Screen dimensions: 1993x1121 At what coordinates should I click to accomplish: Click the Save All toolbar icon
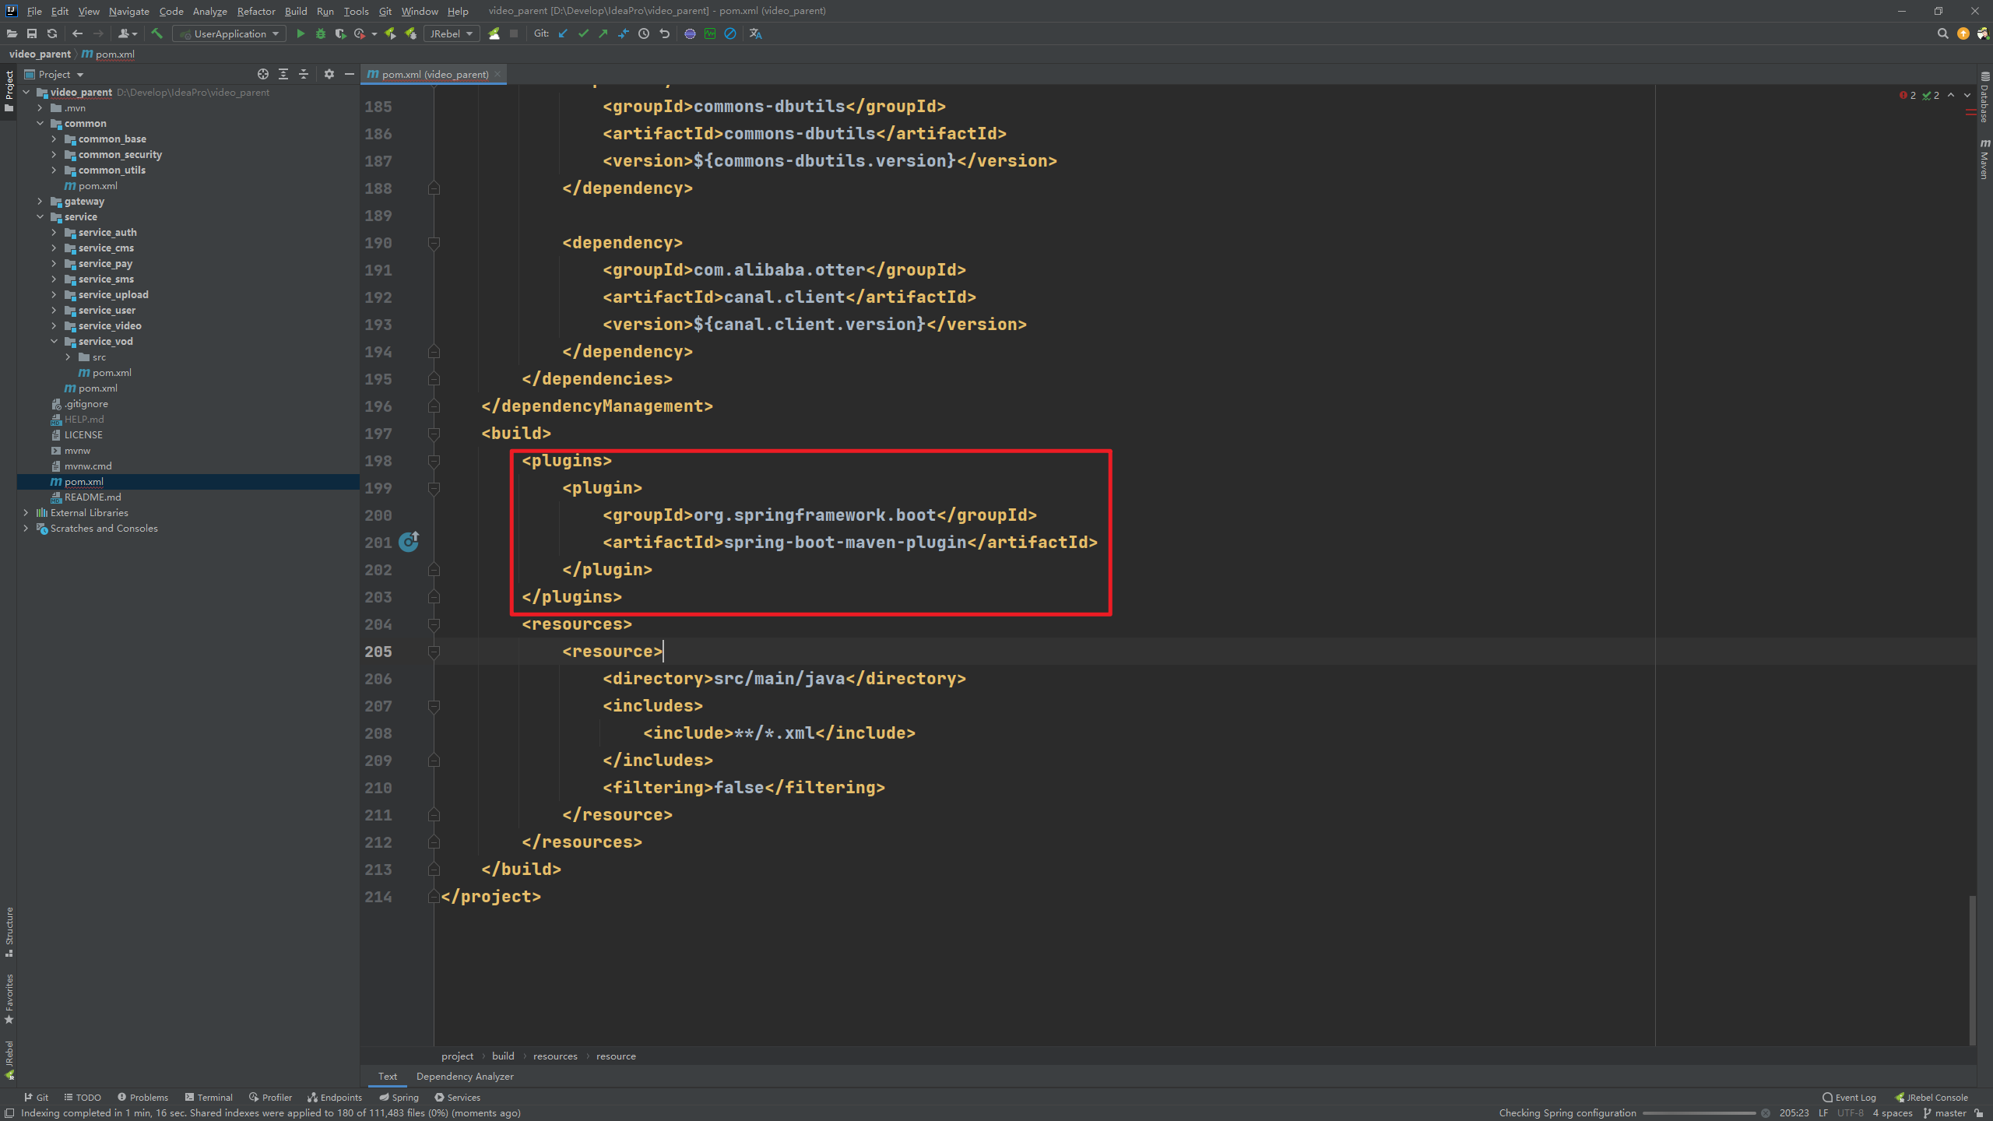click(32, 33)
